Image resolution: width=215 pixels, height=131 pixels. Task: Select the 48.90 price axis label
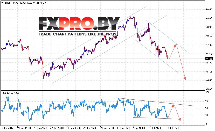[x=209, y=27]
